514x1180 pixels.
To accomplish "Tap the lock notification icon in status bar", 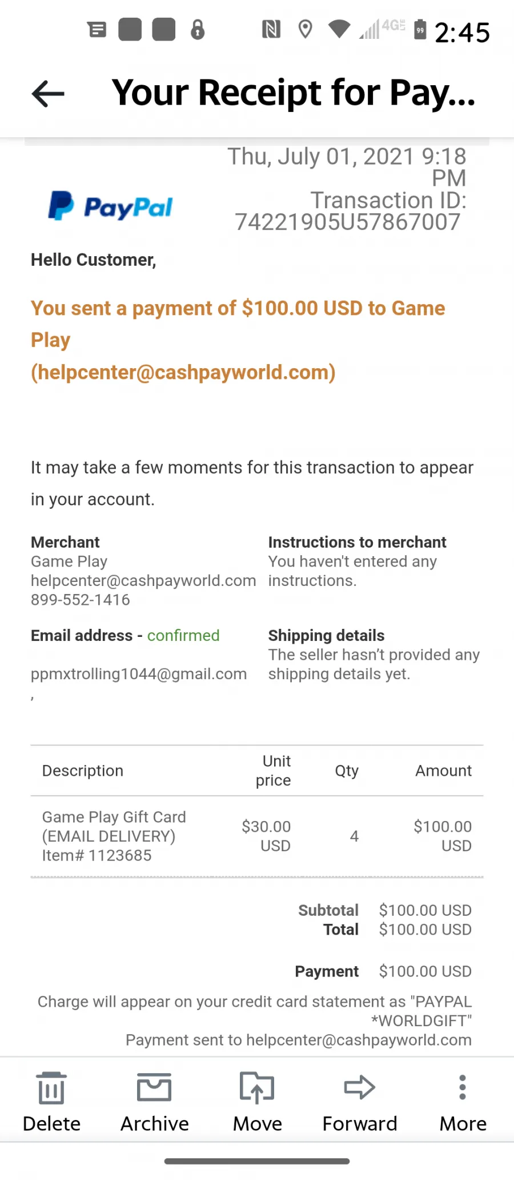I will [198, 29].
